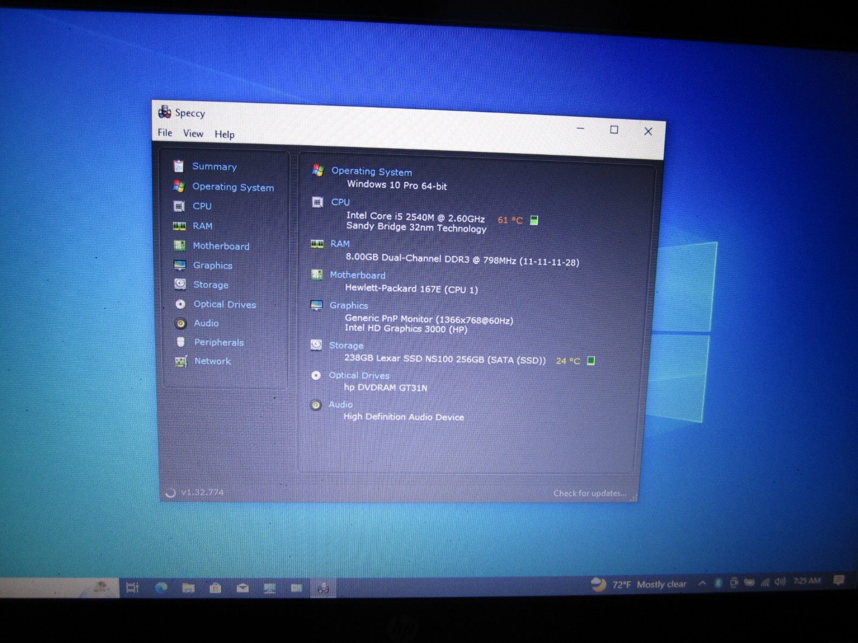Image resolution: width=858 pixels, height=643 pixels.
Task: Click the 'Windows 10 Pro 64-bit' text
Action: (397, 185)
